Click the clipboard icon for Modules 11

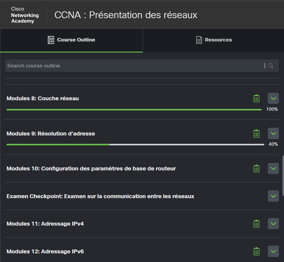[256, 224]
